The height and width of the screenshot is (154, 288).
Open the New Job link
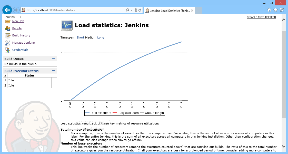[18, 21]
